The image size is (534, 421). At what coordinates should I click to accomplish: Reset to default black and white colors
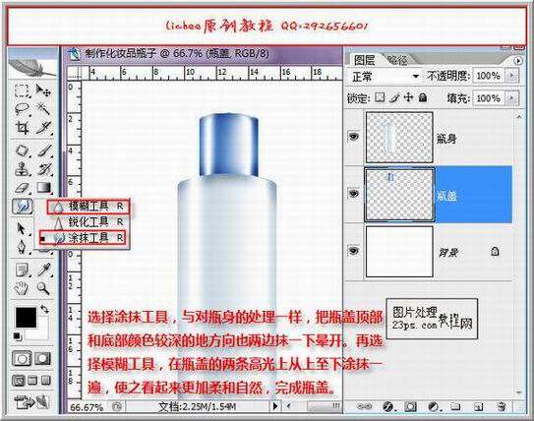[x=17, y=336]
